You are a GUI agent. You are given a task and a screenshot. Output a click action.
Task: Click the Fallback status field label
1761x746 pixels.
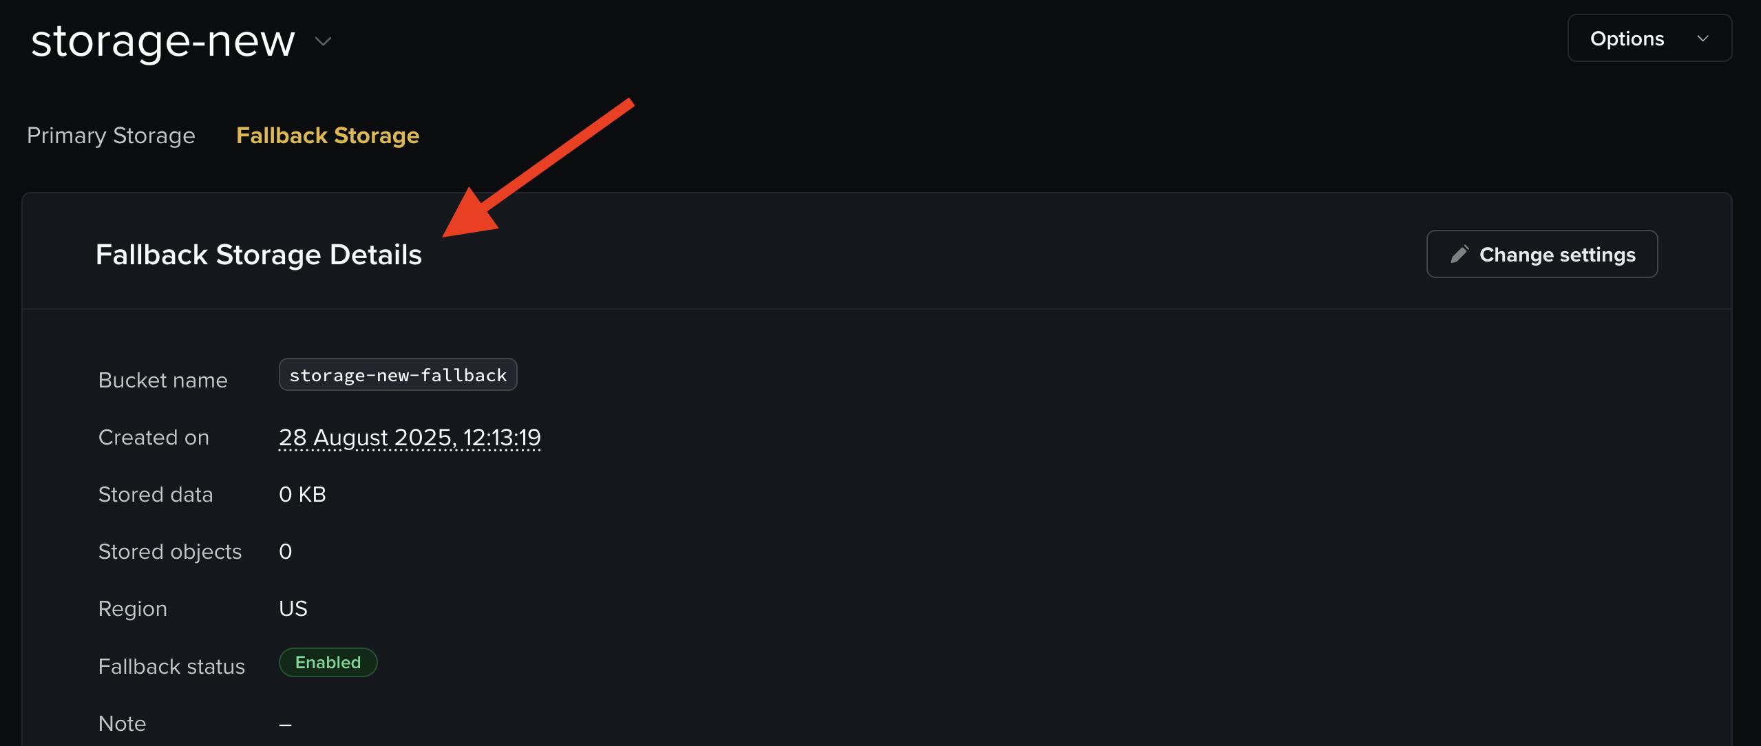coord(171,667)
